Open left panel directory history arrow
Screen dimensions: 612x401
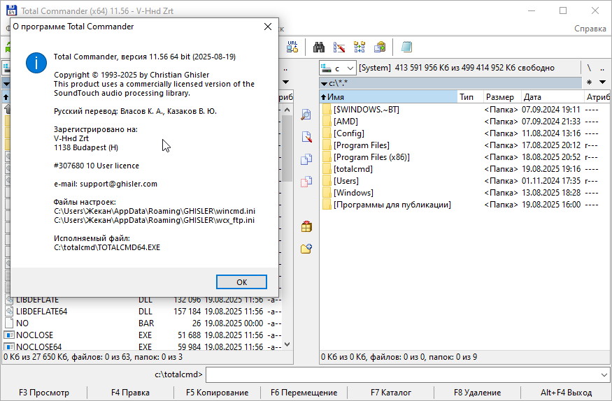(x=285, y=82)
